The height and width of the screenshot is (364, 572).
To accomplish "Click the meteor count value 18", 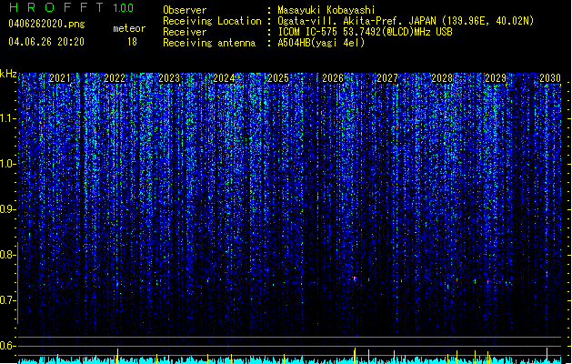I will click(132, 42).
